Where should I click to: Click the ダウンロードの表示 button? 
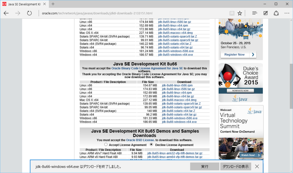(x=235, y=166)
